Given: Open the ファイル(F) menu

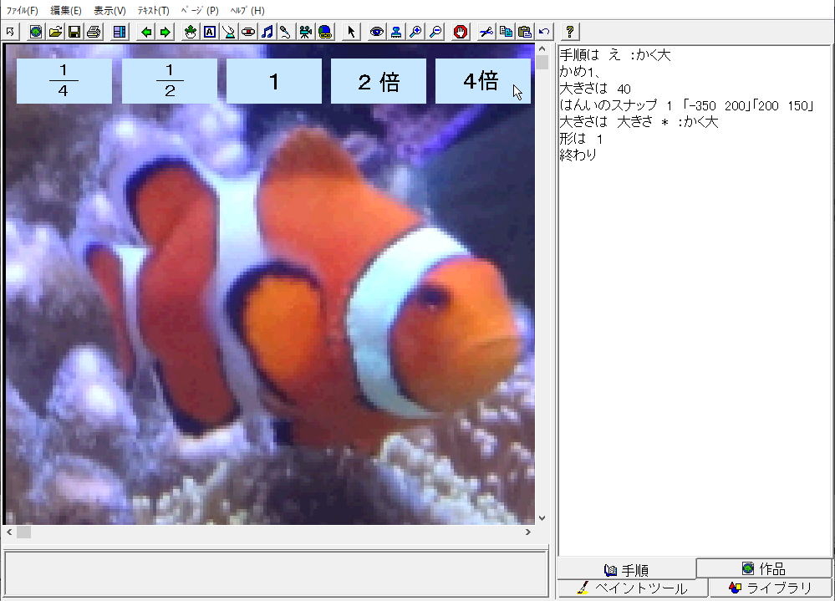Looking at the screenshot, I should pos(23,11).
